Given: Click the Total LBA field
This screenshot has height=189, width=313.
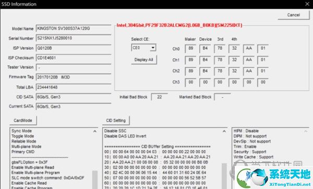Looking at the screenshot, I should click(x=74, y=87).
